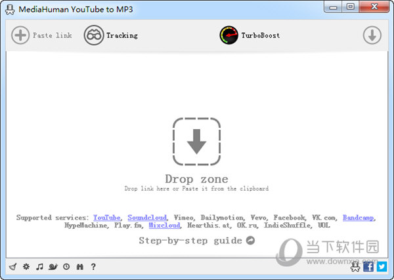Clear the list with broom icon
The image size is (394, 280).
[13, 266]
